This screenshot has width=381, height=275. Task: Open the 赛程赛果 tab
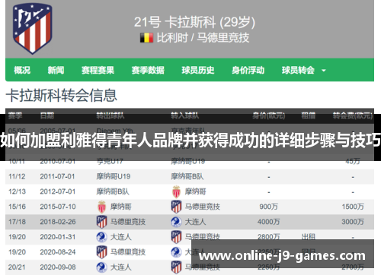coord(98,70)
